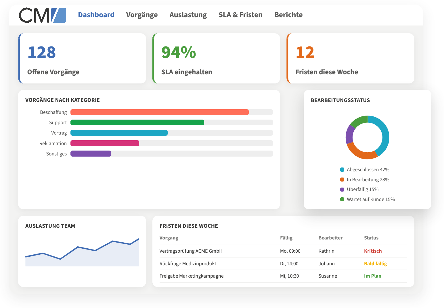Click the Bald fällig status label
This screenshot has width=444, height=308.
[376, 264]
